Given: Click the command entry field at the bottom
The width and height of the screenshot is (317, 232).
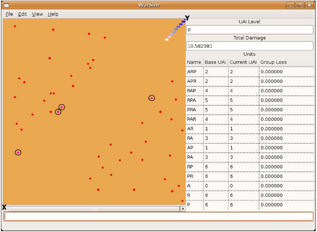Looking at the screenshot, I should pyautogui.click(x=158, y=217).
